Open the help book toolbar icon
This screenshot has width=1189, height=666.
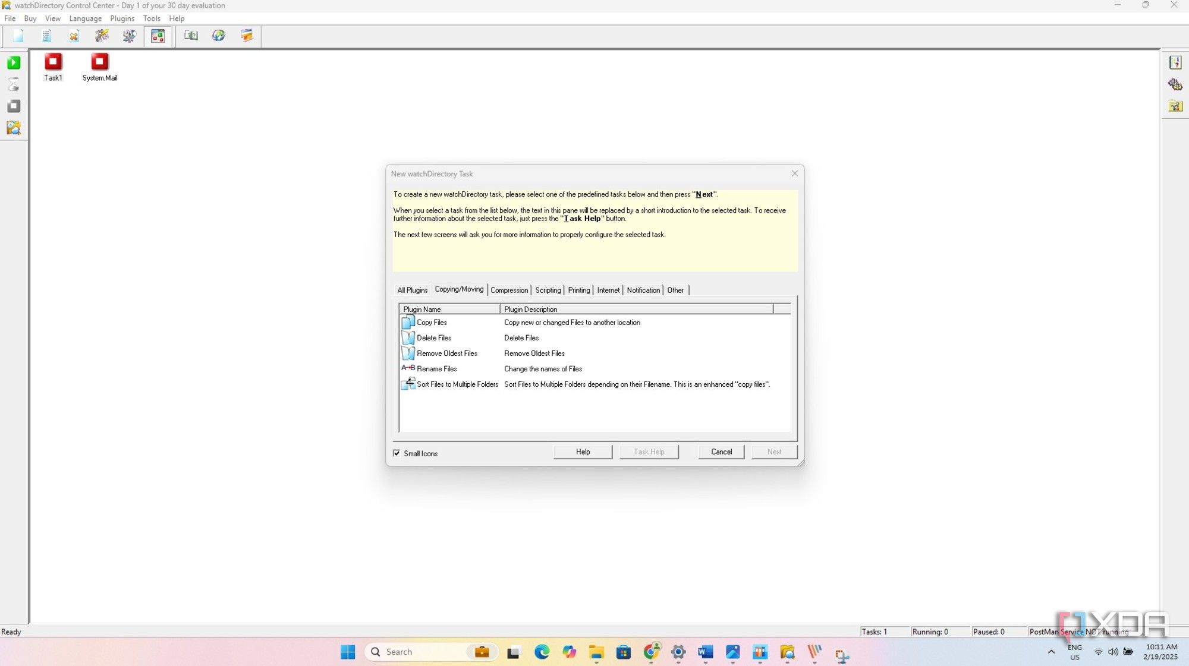click(191, 36)
